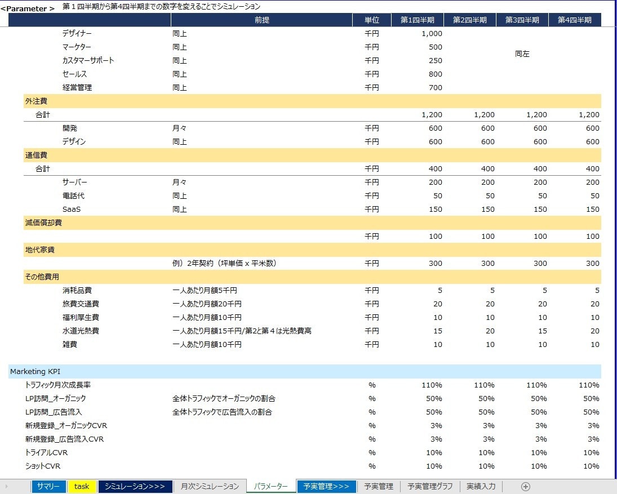Click the LP訪問_オーガニック label
Viewport: 617px width, 494px height.
click(x=55, y=398)
